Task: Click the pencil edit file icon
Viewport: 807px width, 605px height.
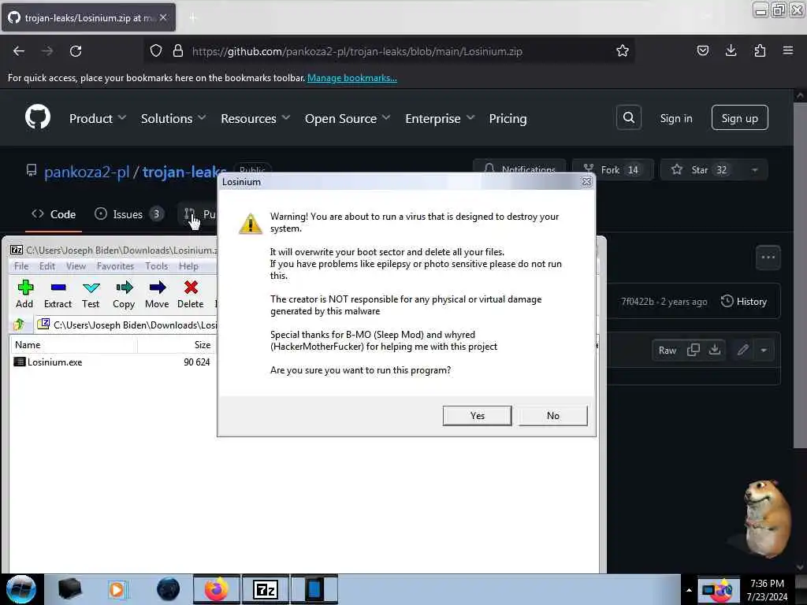Action: click(742, 350)
